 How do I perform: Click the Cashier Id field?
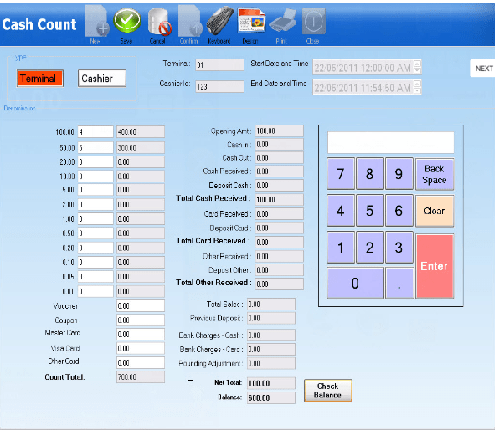click(x=219, y=86)
